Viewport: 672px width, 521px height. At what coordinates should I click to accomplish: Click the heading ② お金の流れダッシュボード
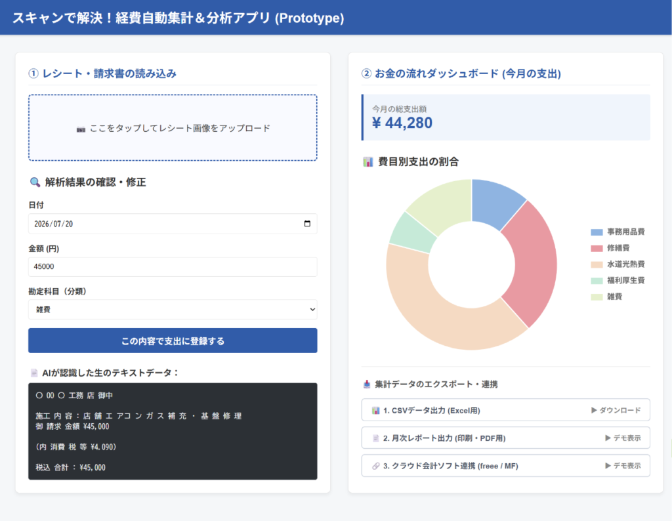pyautogui.click(x=461, y=73)
